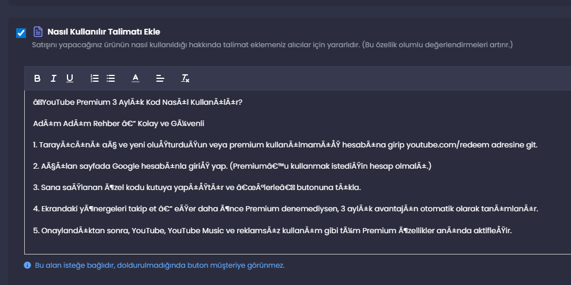571x285 pixels.
Task: Click step 4 line about Ekrandaki yönergeleri
Action: pyautogui.click(x=285, y=209)
